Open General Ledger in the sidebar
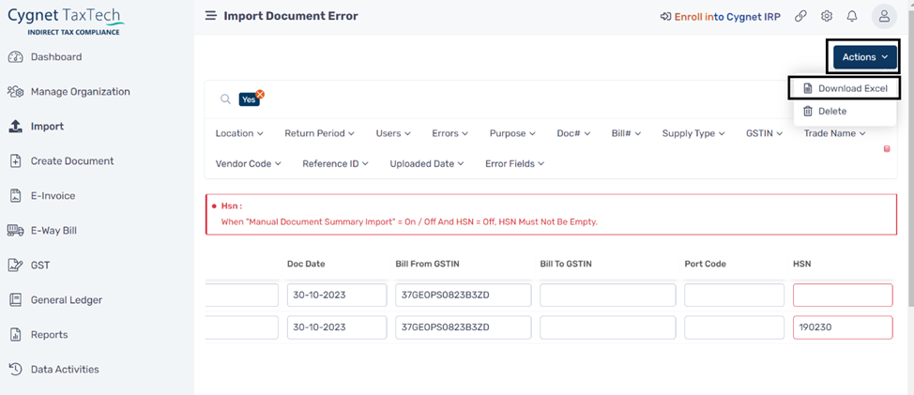This screenshot has height=395, width=914. pyautogui.click(x=67, y=300)
